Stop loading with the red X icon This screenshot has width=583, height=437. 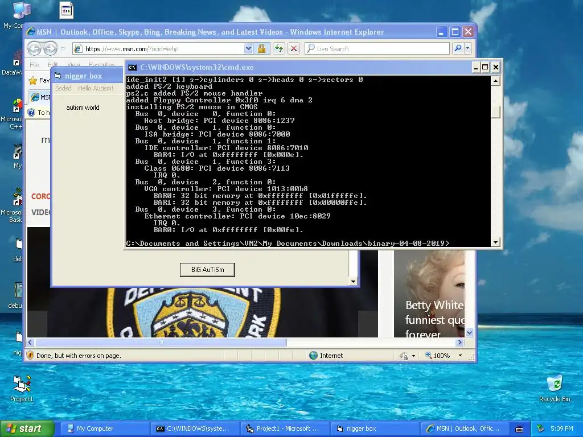(x=294, y=49)
